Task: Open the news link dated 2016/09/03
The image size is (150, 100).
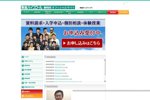Action: pos(63,61)
